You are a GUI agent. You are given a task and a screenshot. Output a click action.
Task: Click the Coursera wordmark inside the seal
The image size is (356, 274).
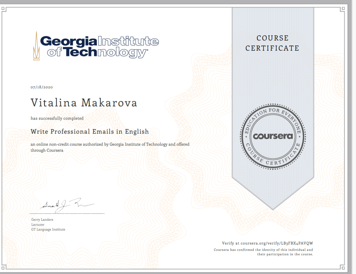pyautogui.click(x=273, y=137)
